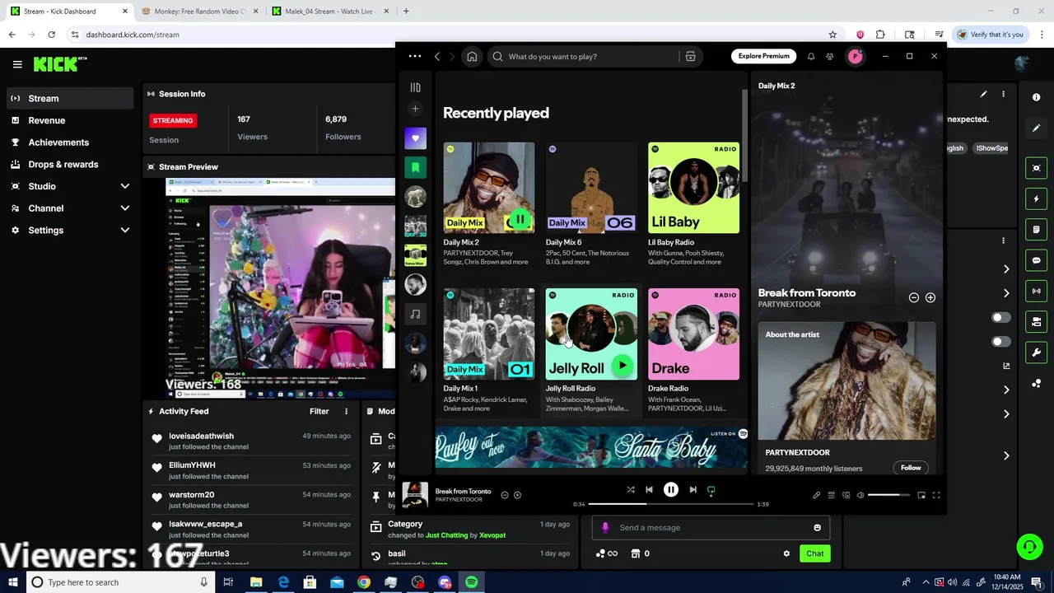Viewport: 1054px width, 593px height.
Task: Click Explore Premium button
Action: 764,56
